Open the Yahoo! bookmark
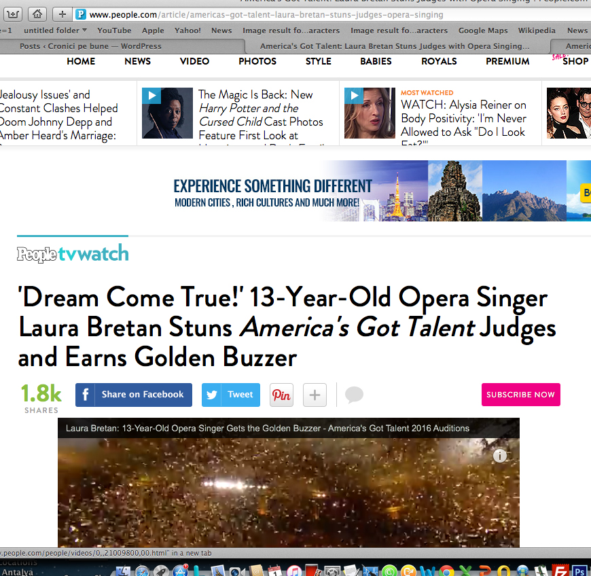591x576 pixels. [x=187, y=31]
